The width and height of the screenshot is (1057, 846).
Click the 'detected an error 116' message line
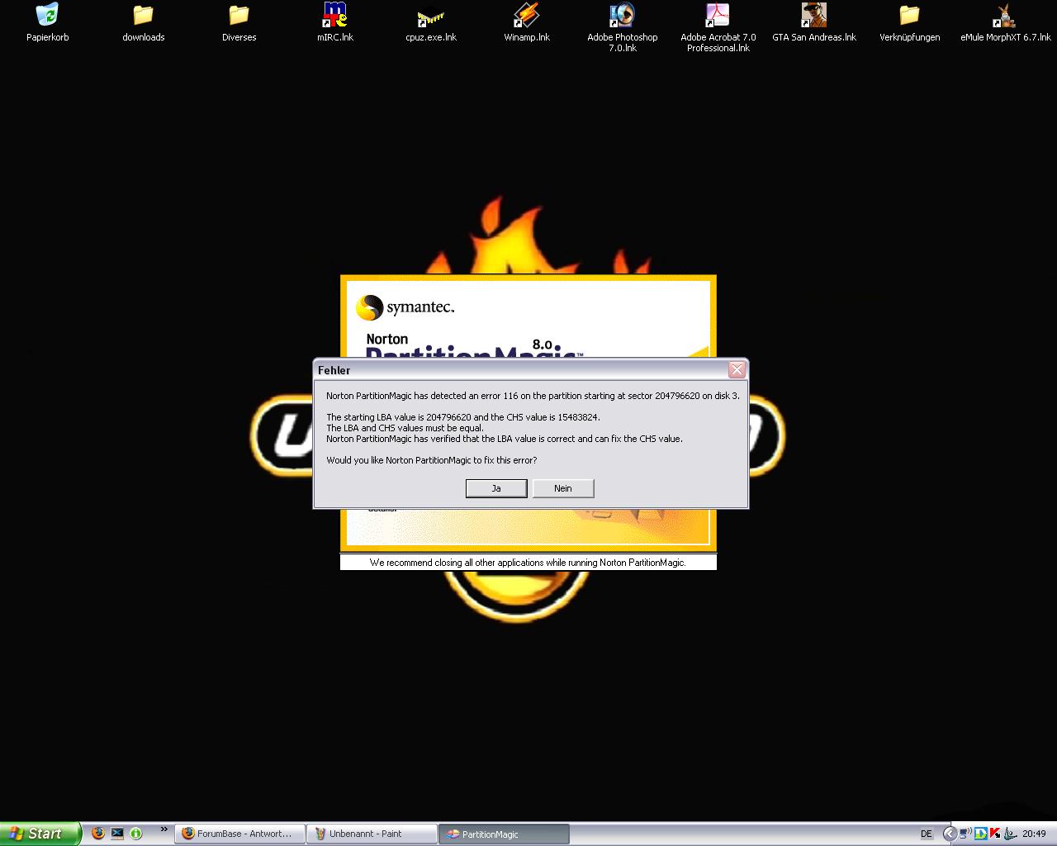(x=533, y=396)
